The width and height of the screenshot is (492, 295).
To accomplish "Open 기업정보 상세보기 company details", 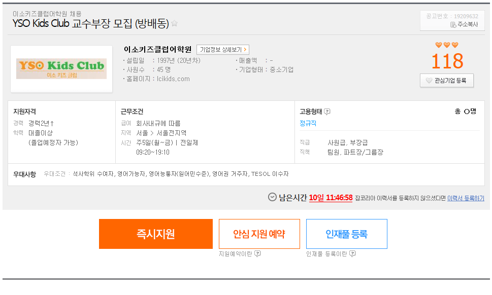I will point(223,50).
